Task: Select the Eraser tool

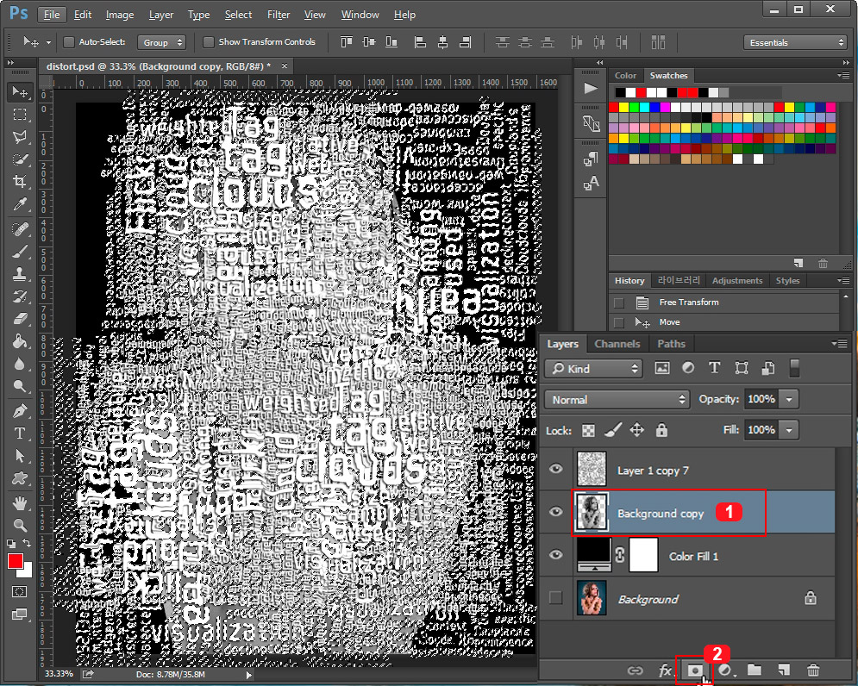Action: (x=20, y=319)
